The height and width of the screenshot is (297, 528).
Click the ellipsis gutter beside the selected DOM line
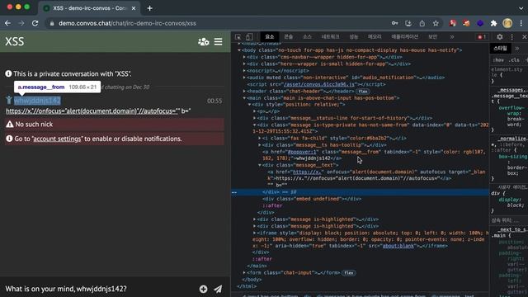234,192
